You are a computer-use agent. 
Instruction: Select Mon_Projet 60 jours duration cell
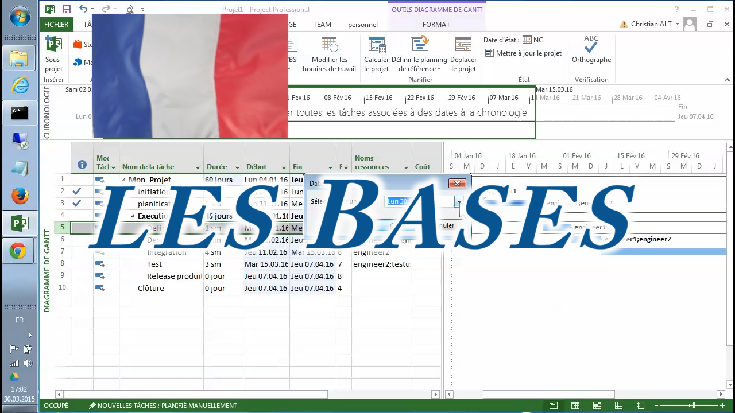tap(223, 180)
